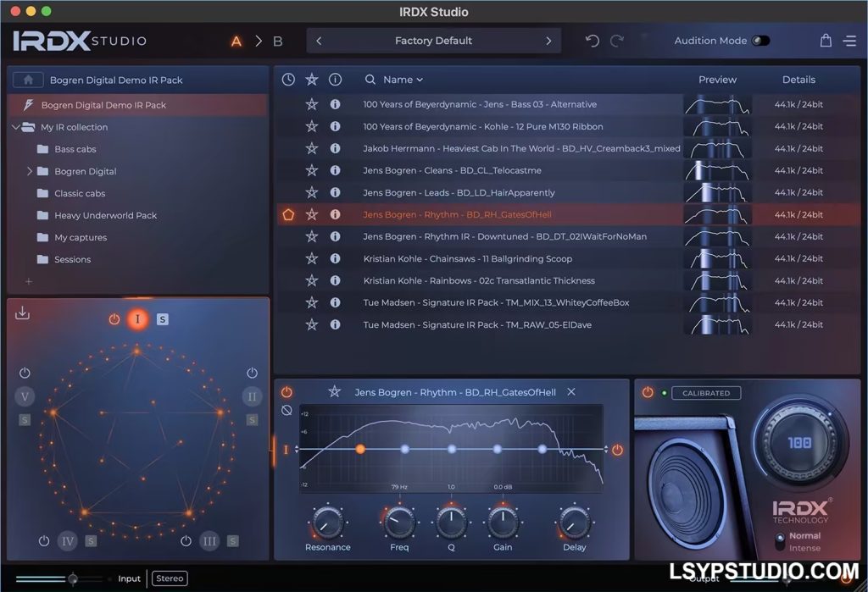Toggle power for IR slot IV
The image size is (868, 592).
44,541
